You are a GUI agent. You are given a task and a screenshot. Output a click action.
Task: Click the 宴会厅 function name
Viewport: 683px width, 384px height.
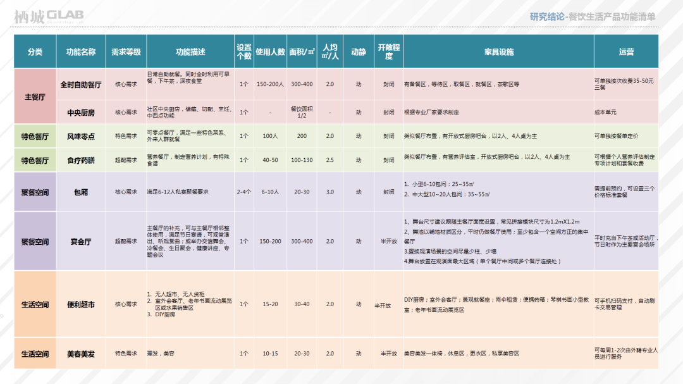pyautogui.click(x=80, y=241)
